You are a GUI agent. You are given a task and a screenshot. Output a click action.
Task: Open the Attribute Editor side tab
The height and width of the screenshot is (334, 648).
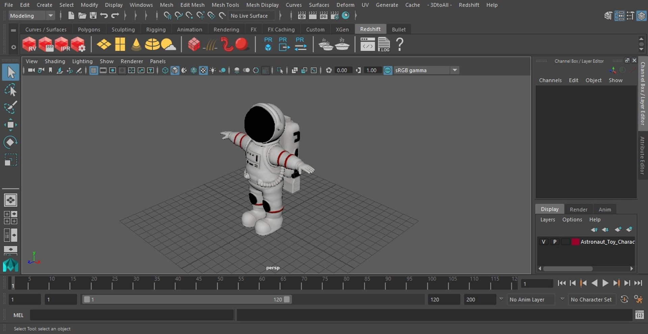[643, 155]
